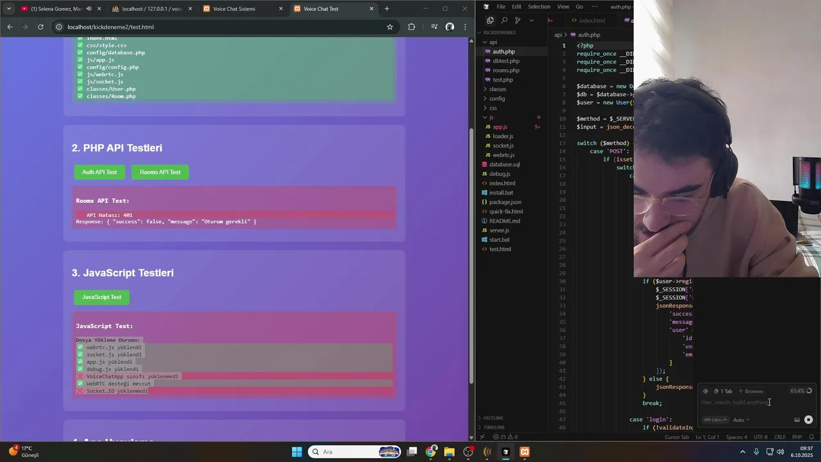Image resolution: width=821 pixels, height=462 pixels.
Task: Open the browser tab search dropdown
Action: tap(8, 9)
